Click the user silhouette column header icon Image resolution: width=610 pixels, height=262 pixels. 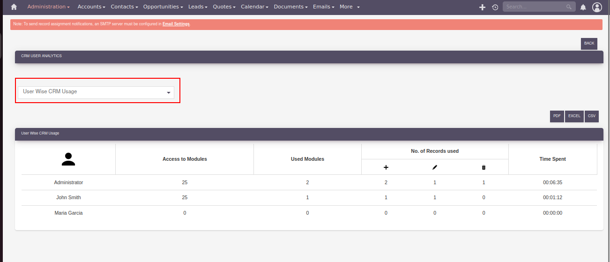(x=68, y=159)
